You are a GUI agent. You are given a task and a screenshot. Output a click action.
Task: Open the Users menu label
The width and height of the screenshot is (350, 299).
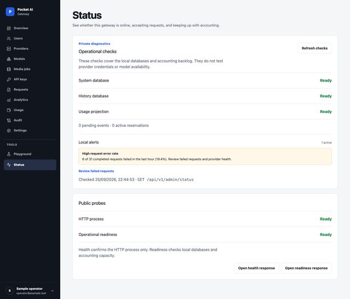click(18, 38)
